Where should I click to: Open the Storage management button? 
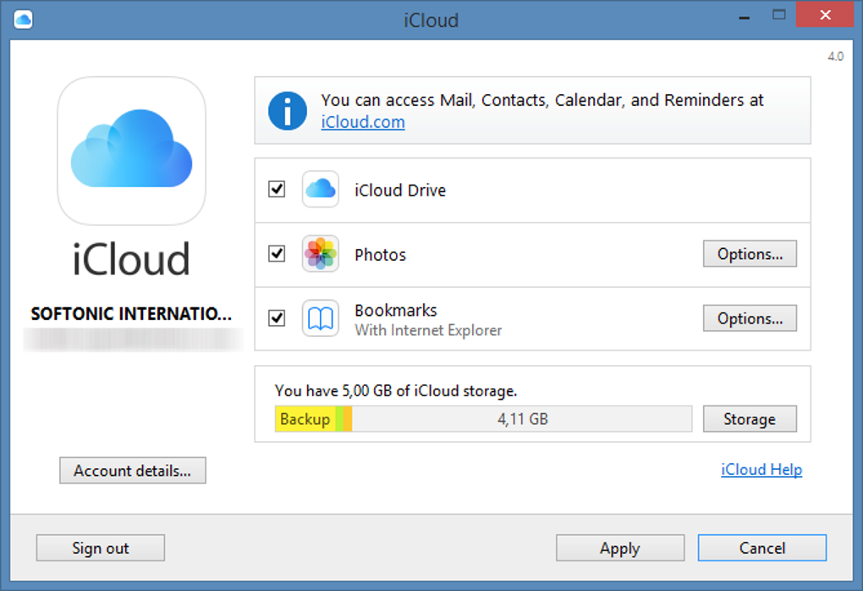(x=750, y=419)
